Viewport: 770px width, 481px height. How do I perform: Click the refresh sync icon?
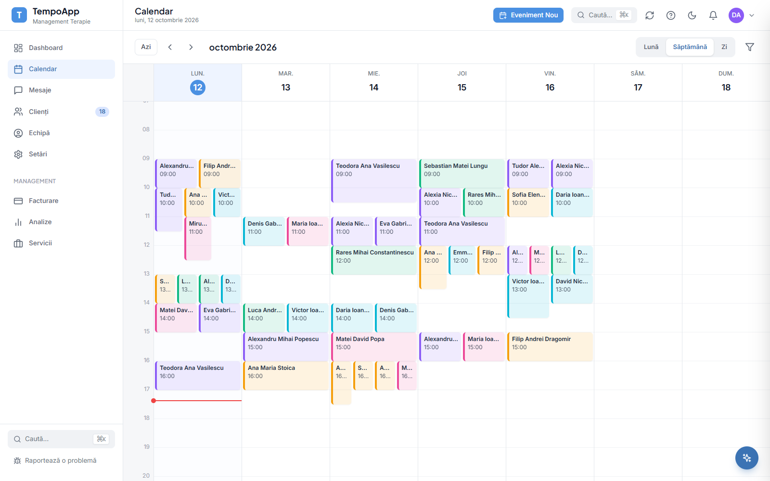coord(650,15)
